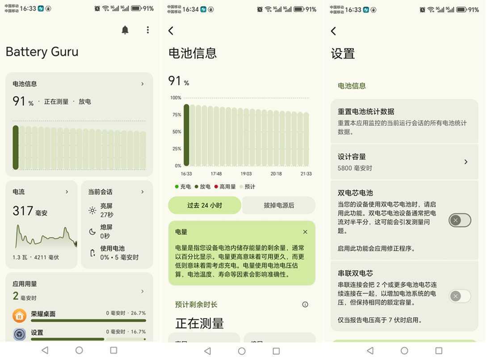Go back from the 电池信息 screen
The image size is (487, 357).
(171, 31)
